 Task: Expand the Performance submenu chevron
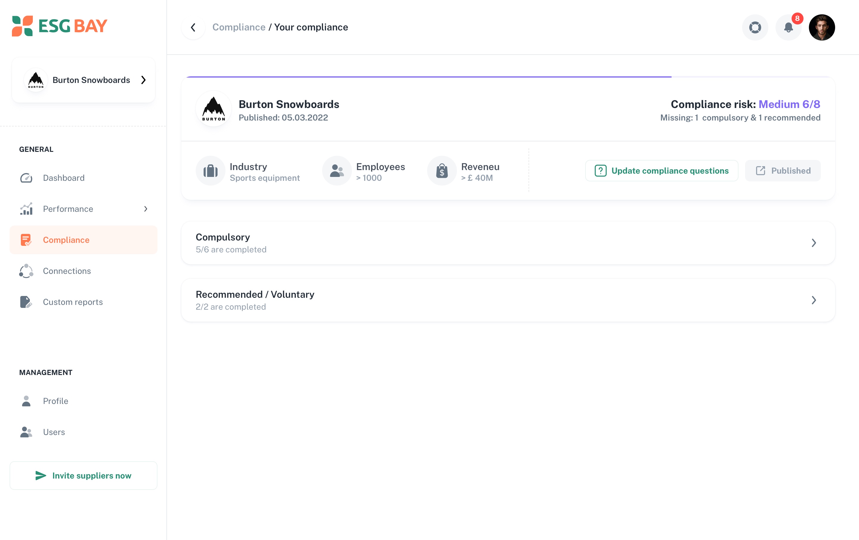pos(146,209)
